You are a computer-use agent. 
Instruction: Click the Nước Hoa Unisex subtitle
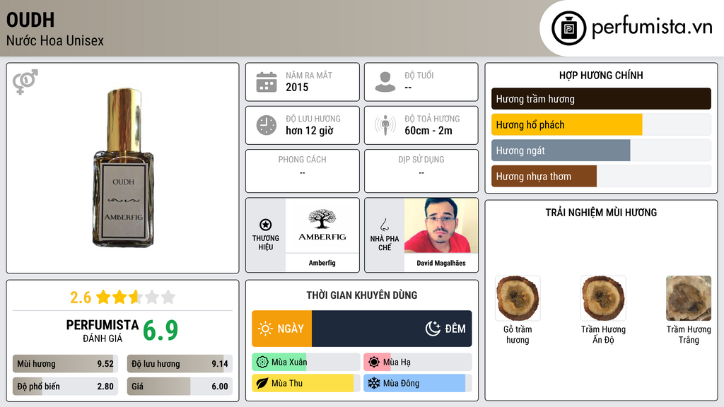tap(55, 40)
